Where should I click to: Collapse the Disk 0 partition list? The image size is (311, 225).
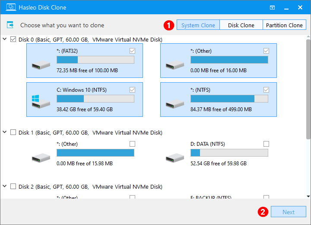click(5, 39)
